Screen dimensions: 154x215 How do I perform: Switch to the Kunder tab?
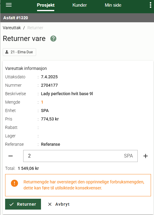tap(80, 5)
